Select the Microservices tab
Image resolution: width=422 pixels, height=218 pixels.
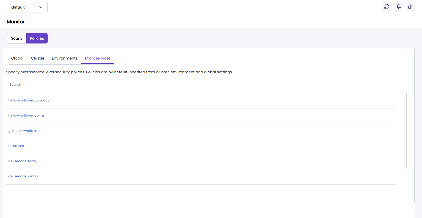pos(98,58)
